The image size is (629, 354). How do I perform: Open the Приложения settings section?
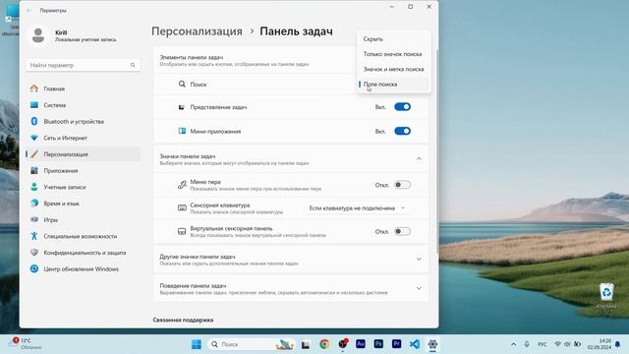[x=83, y=170]
